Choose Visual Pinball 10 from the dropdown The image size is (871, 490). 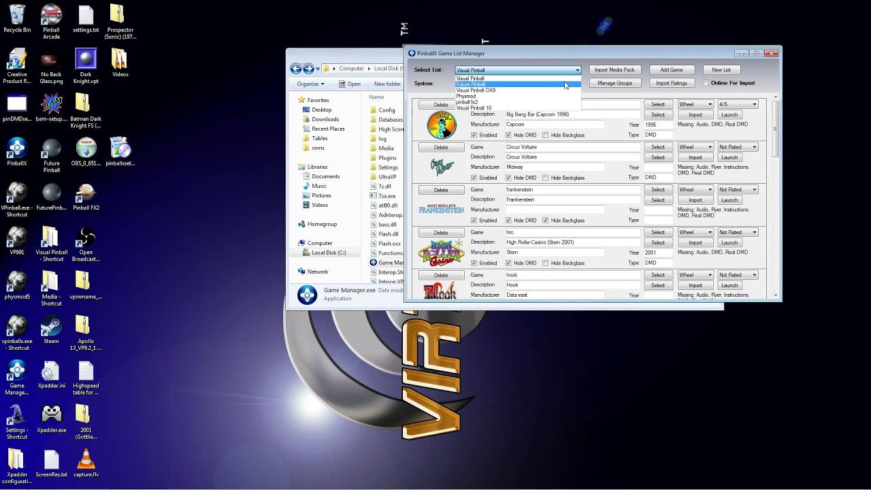point(518,108)
